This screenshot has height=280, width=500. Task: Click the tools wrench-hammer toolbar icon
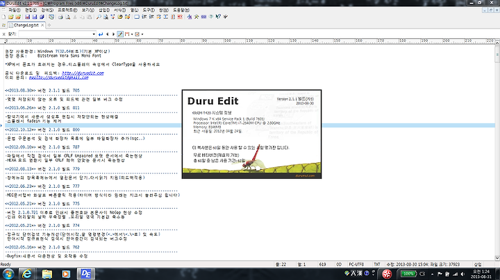click(x=196, y=17)
